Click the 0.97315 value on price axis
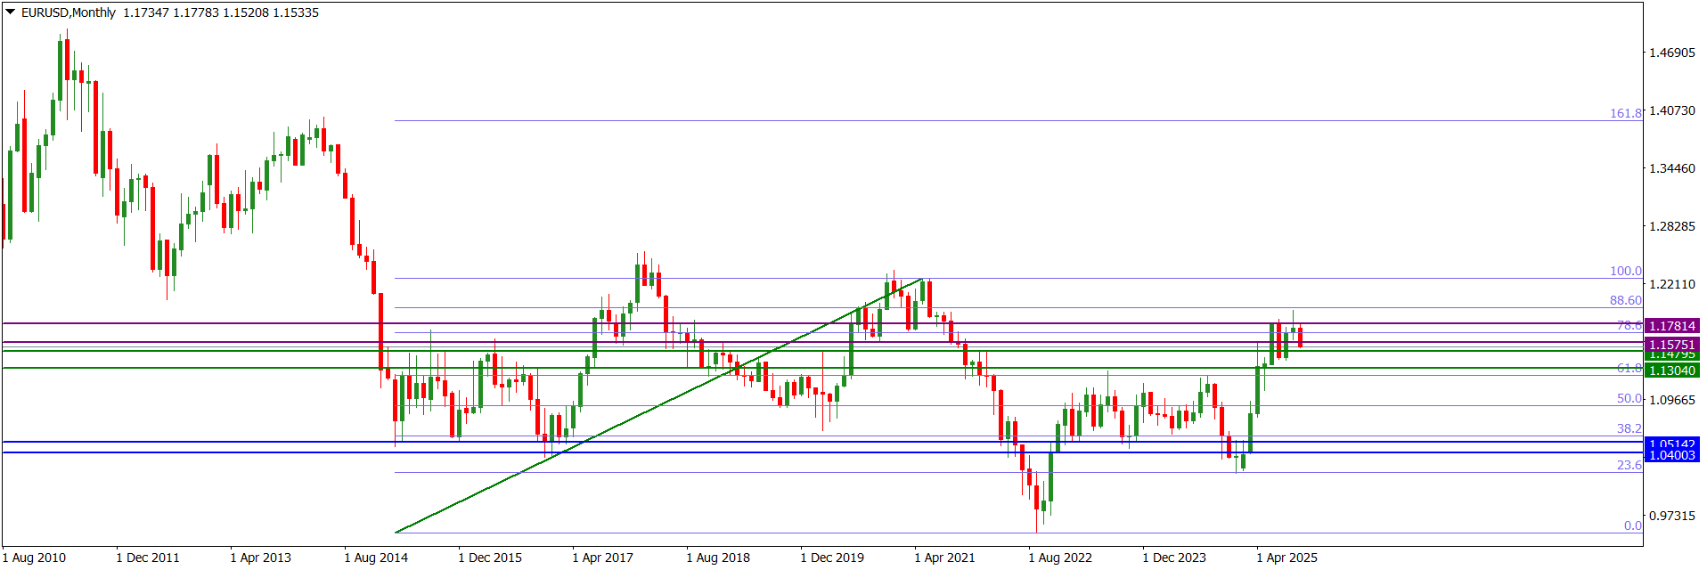The height and width of the screenshot is (570, 1707). pyautogui.click(x=1672, y=516)
